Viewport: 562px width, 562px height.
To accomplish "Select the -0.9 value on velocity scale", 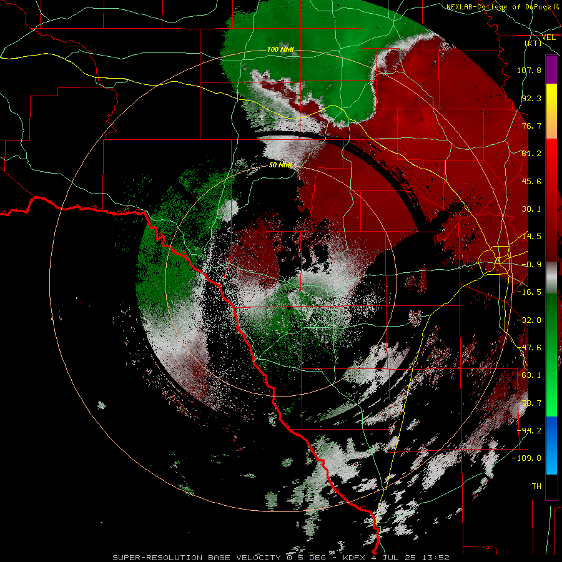I will (x=531, y=265).
